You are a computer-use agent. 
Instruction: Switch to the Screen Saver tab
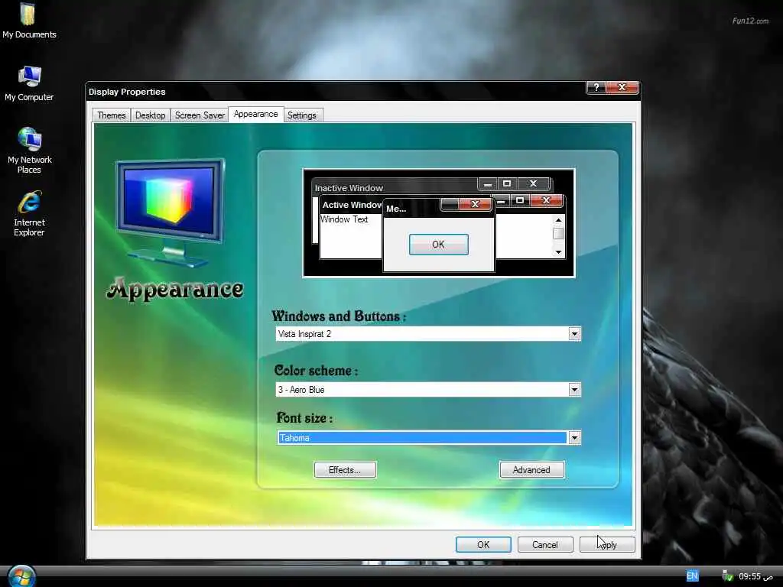(x=200, y=115)
